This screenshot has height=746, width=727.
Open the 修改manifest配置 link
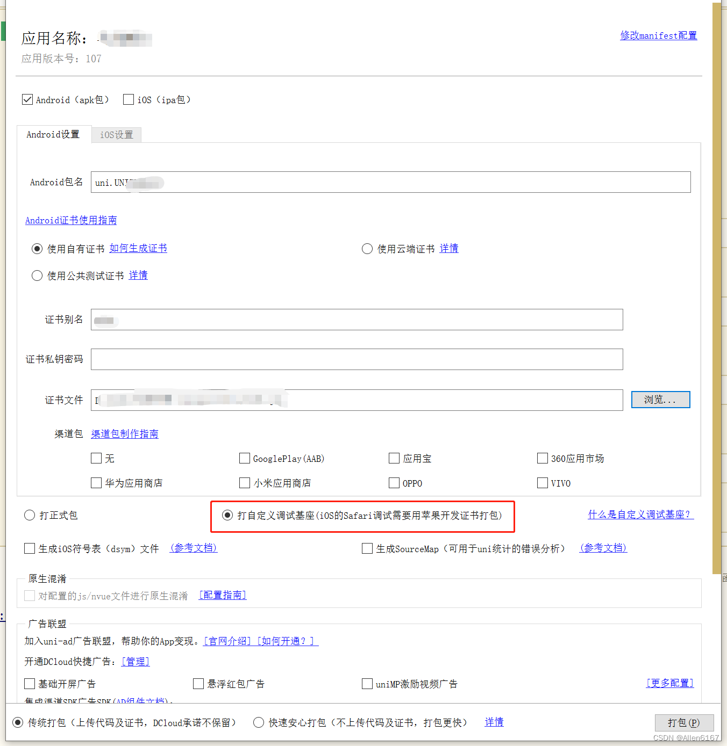click(658, 35)
